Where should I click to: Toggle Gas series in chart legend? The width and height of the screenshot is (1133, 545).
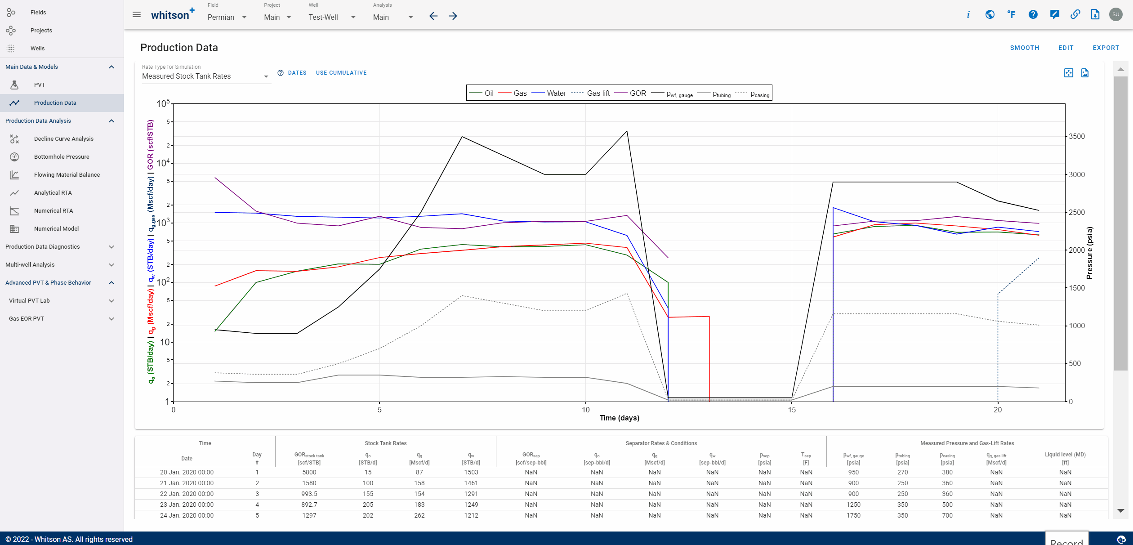point(512,93)
